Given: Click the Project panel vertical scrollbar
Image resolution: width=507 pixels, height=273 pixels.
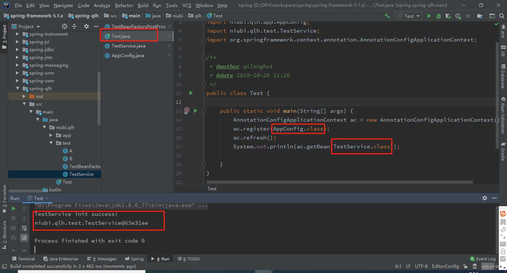Looking at the screenshot, I should (99, 98).
